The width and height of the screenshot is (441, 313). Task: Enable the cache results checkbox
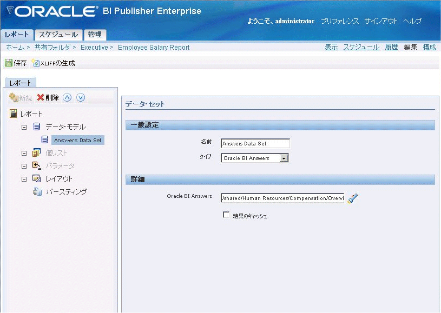pyautogui.click(x=226, y=215)
